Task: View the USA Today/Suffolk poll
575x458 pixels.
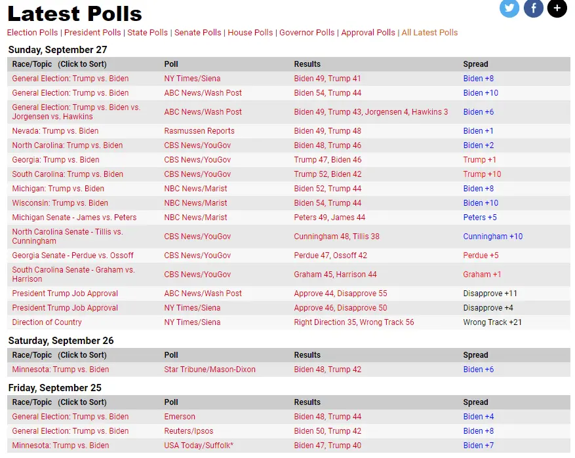Action: pos(198,446)
